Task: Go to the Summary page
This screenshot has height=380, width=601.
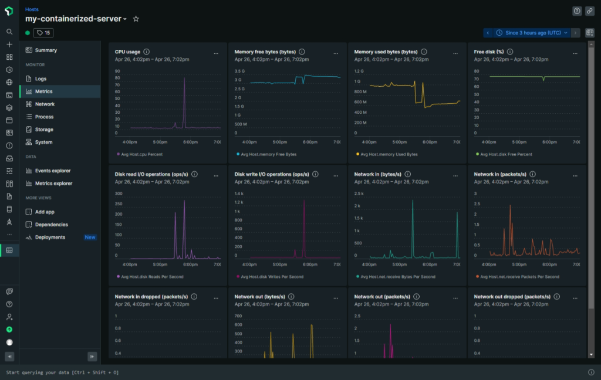Action: [60, 50]
